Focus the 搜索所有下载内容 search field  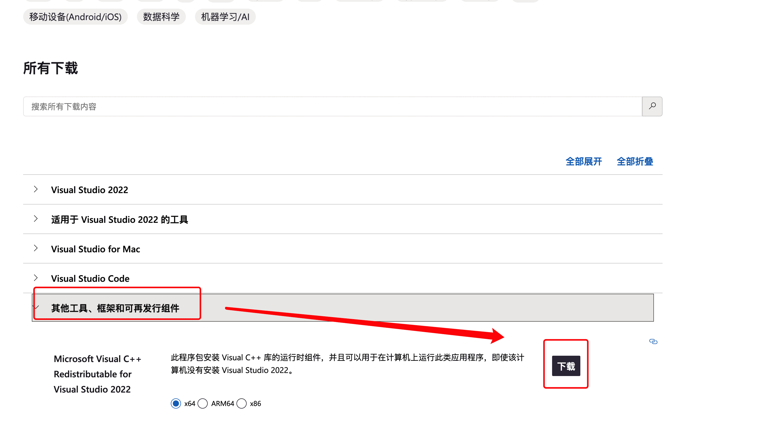[332, 106]
